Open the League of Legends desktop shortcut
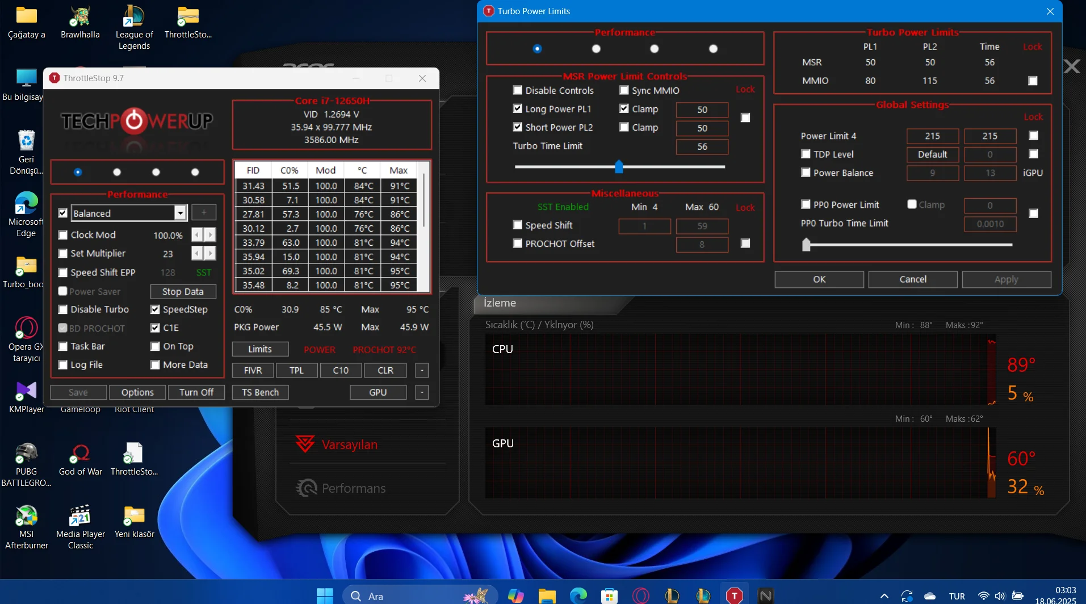Viewport: 1086px width, 604px height. click(x=134, y=17)
